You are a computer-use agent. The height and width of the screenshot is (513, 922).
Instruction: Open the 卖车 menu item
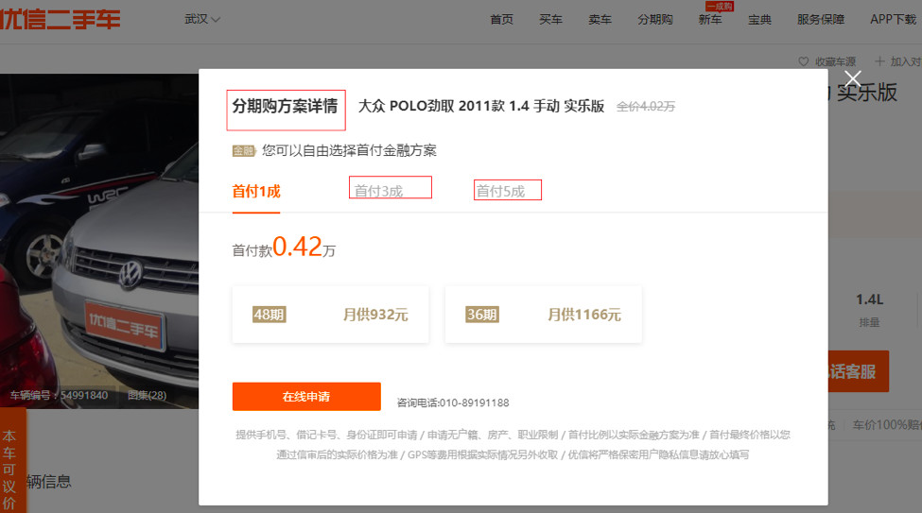(x=600, y=20)
